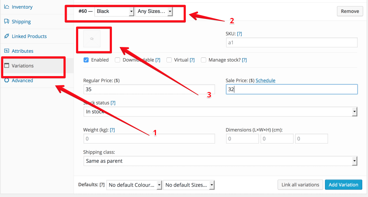Click the Shipping truck icon
The width and height of the screenshot is (368, 197).
(x=6, y=22)
